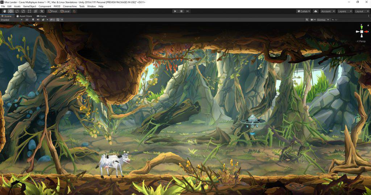The image size is (371, 195).
Task: Toggle scene lighting bulb
Action: point(33,20)
